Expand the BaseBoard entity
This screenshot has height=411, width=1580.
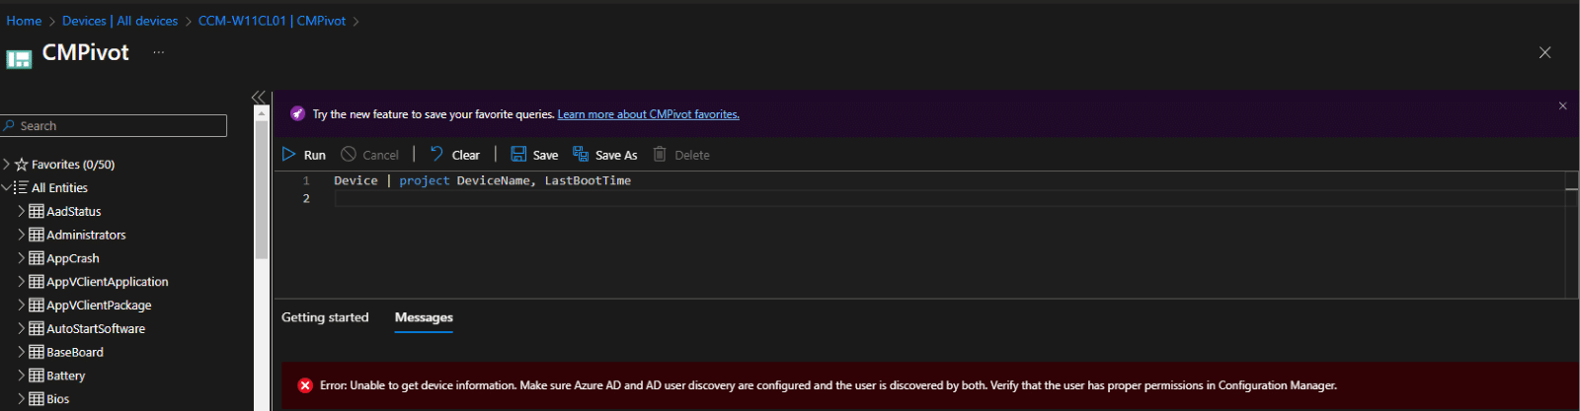(22, 352)
